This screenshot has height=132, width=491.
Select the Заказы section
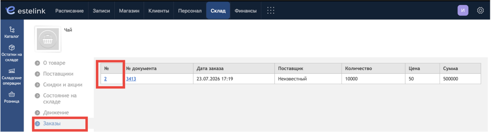click(x=52, y=124)
